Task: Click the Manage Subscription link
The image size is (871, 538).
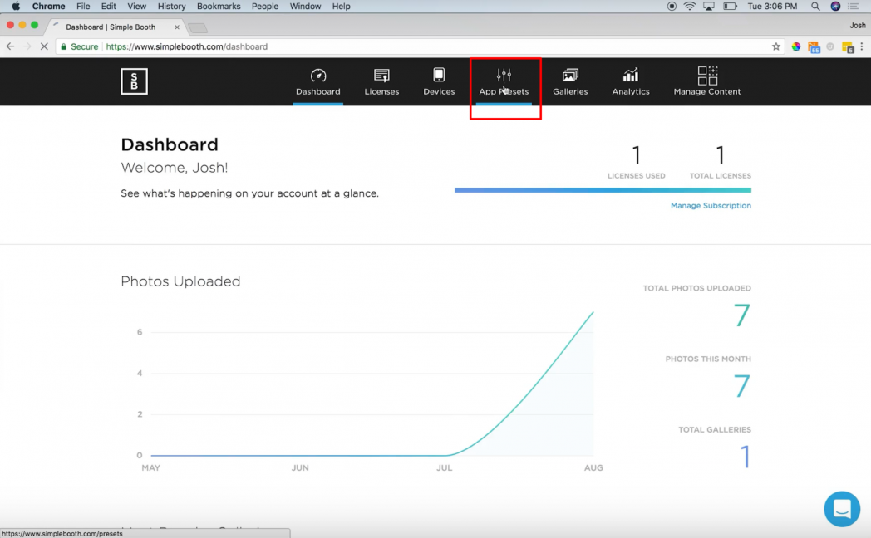Action: (x=711, y=204)
